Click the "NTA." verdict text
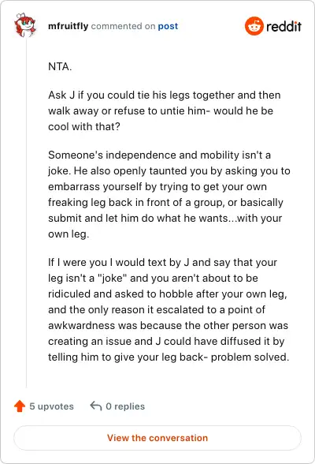315x464 pixels. point(60,66)
